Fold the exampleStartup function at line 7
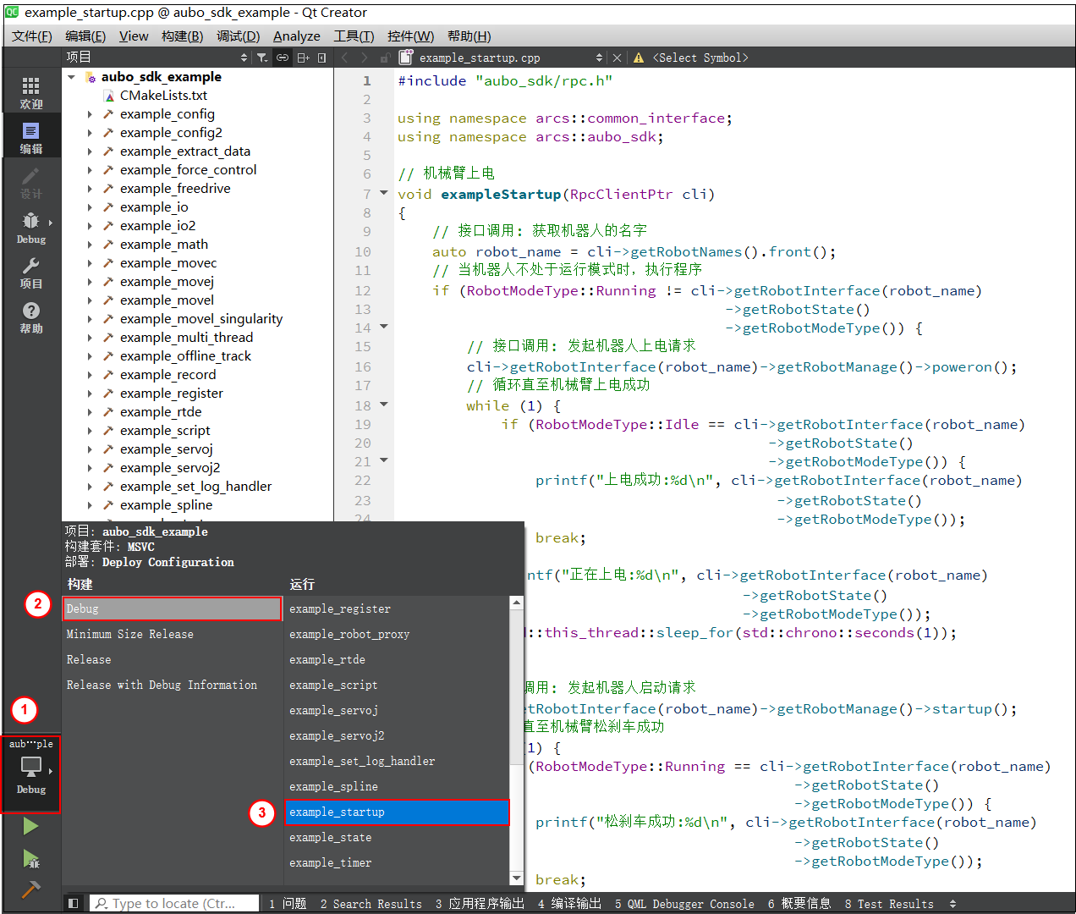Screen dimensions: 1076x914 pos(384,193)
